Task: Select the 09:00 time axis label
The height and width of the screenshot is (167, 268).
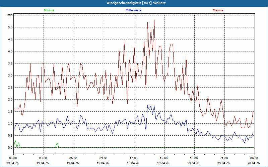Action: pos(104,158)
